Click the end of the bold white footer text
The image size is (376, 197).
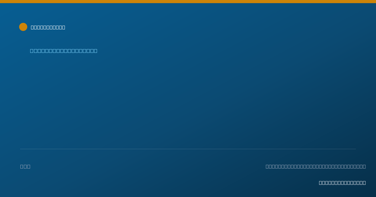(x=364, y=183)
